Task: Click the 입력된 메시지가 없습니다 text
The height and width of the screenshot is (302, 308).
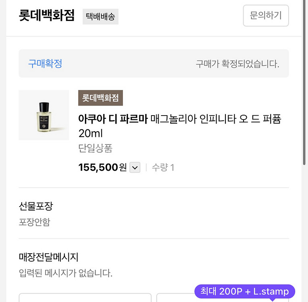Action: [66, 273]
